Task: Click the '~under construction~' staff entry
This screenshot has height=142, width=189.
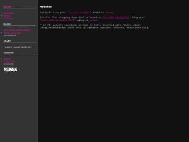Action: [x=18, y=47]
